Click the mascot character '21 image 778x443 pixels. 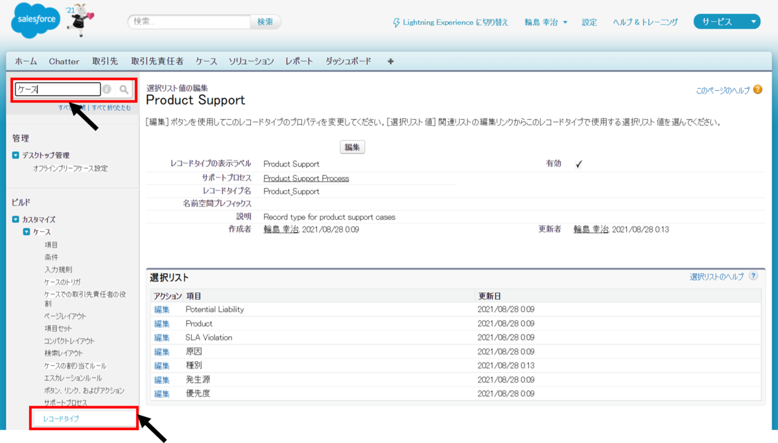point(81,21)
